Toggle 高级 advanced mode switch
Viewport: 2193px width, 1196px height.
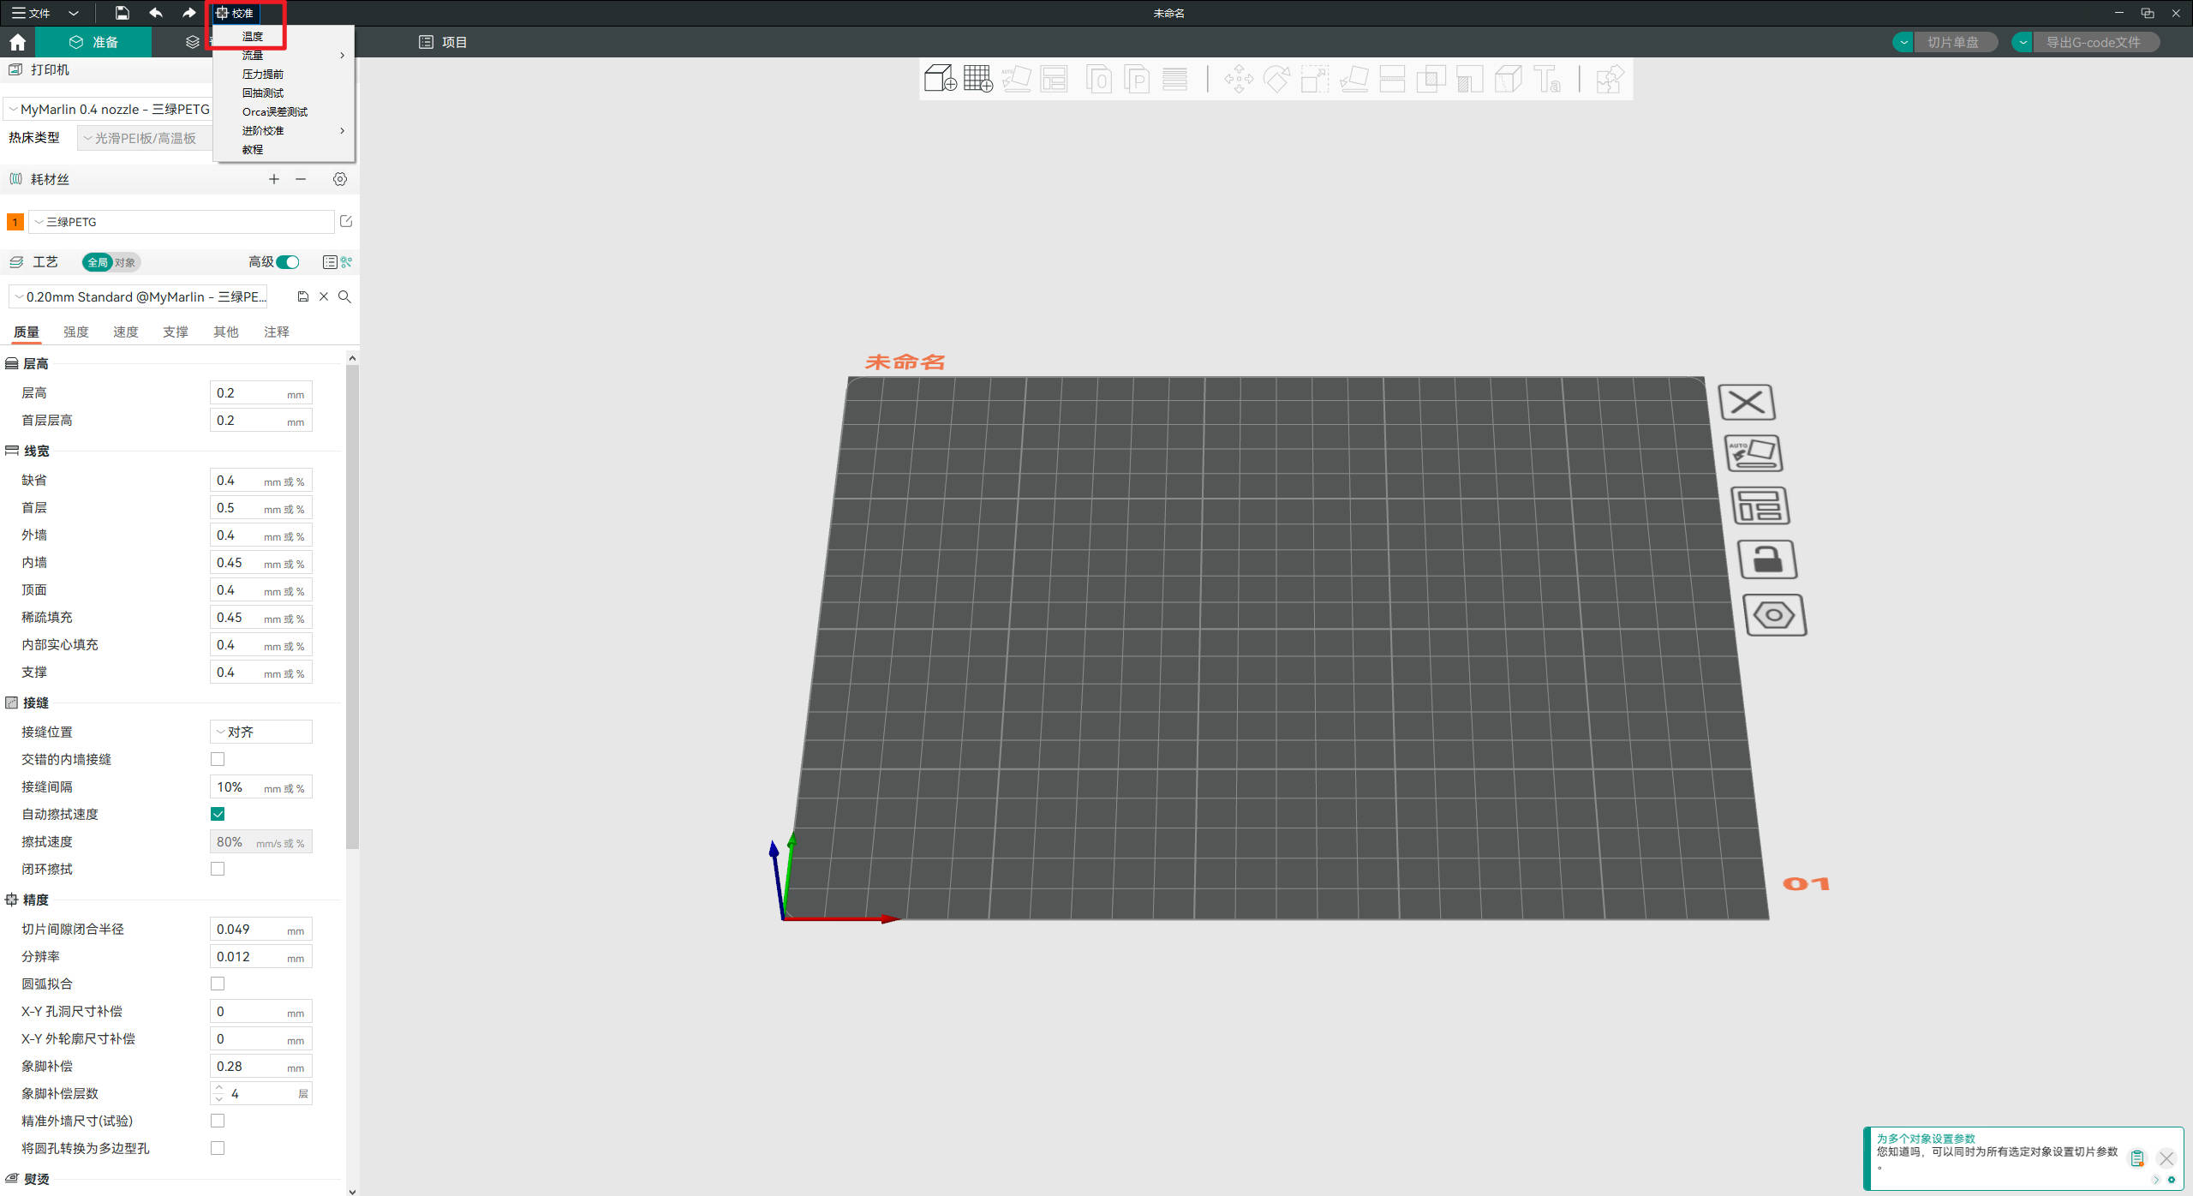click(x=289, y=262)
